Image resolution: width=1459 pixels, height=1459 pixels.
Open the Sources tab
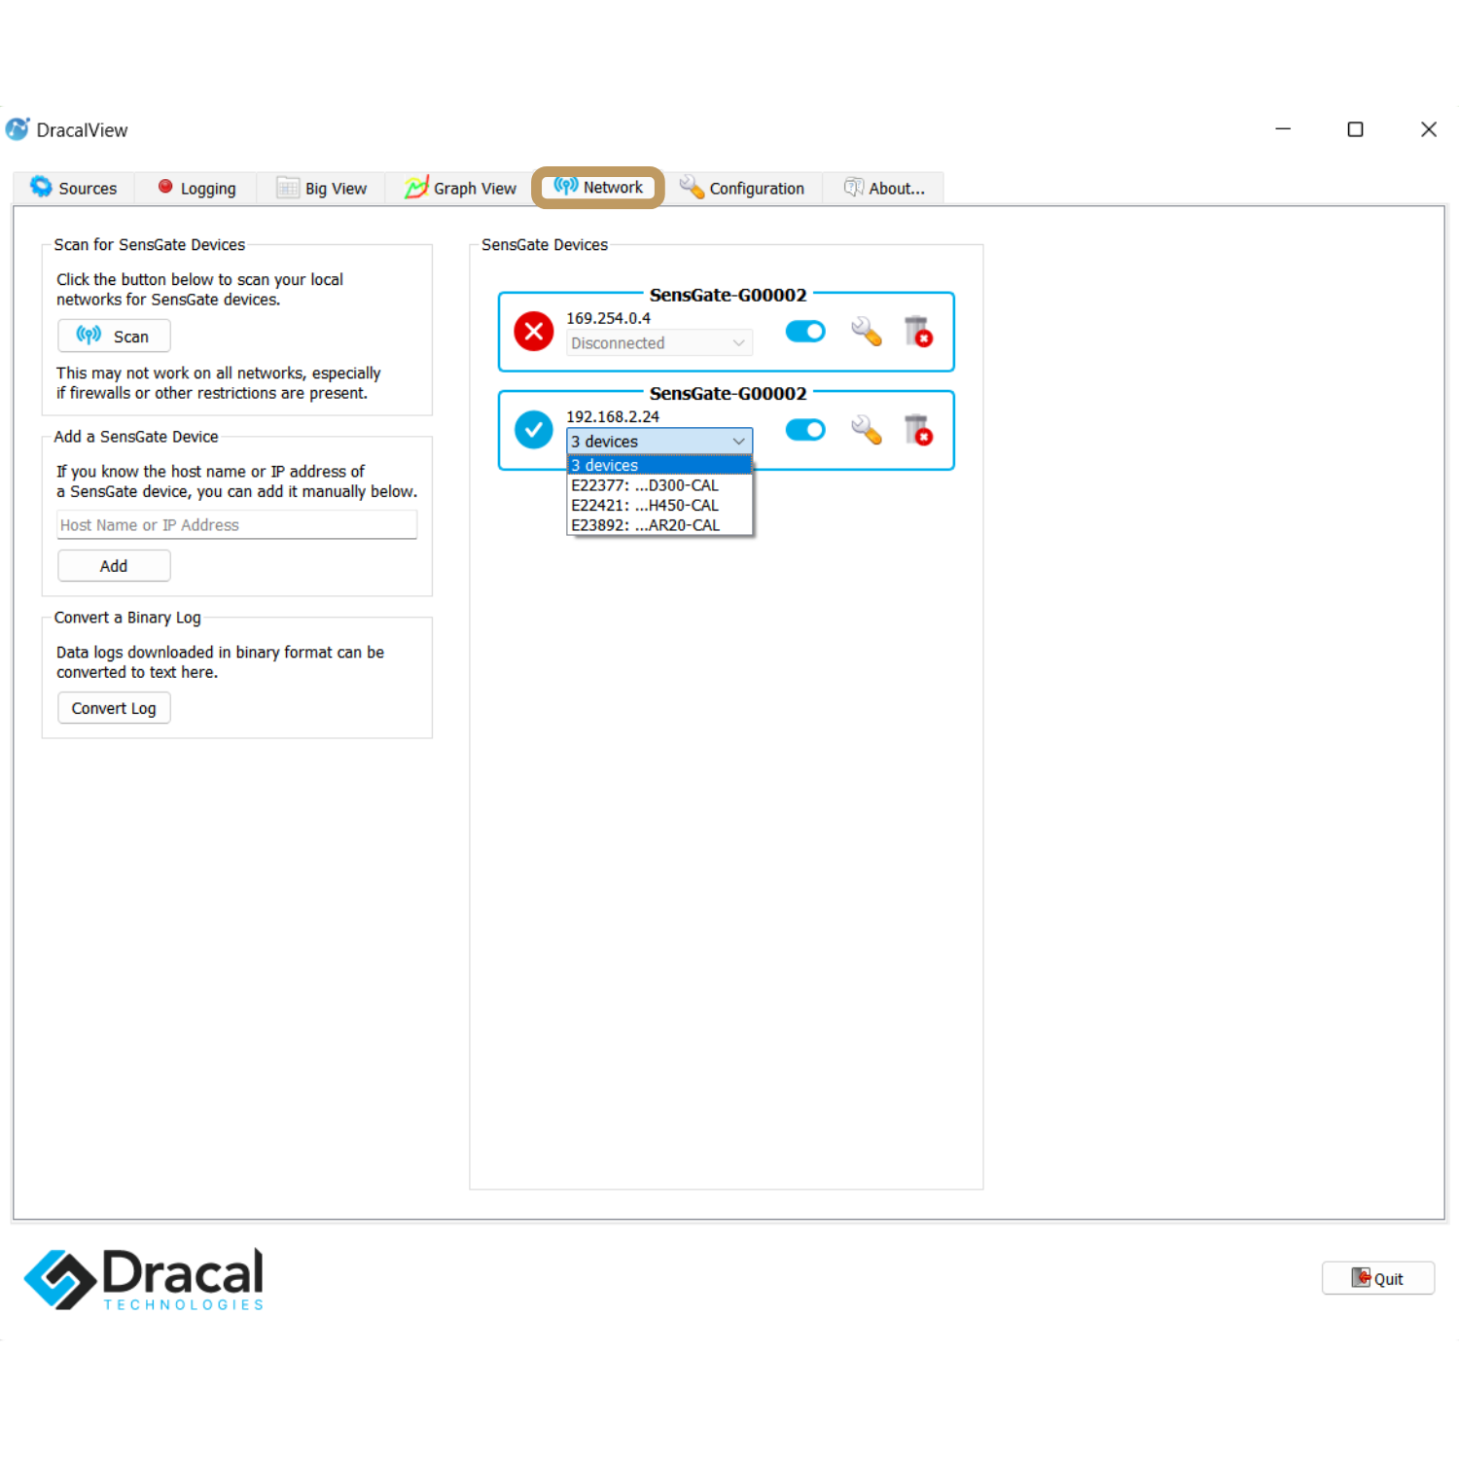74,188
